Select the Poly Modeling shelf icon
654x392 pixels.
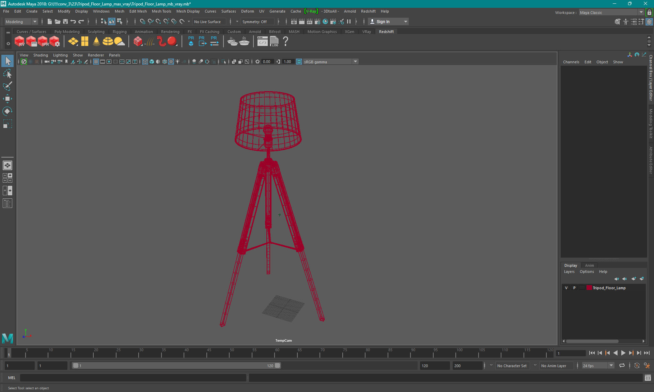67,31
